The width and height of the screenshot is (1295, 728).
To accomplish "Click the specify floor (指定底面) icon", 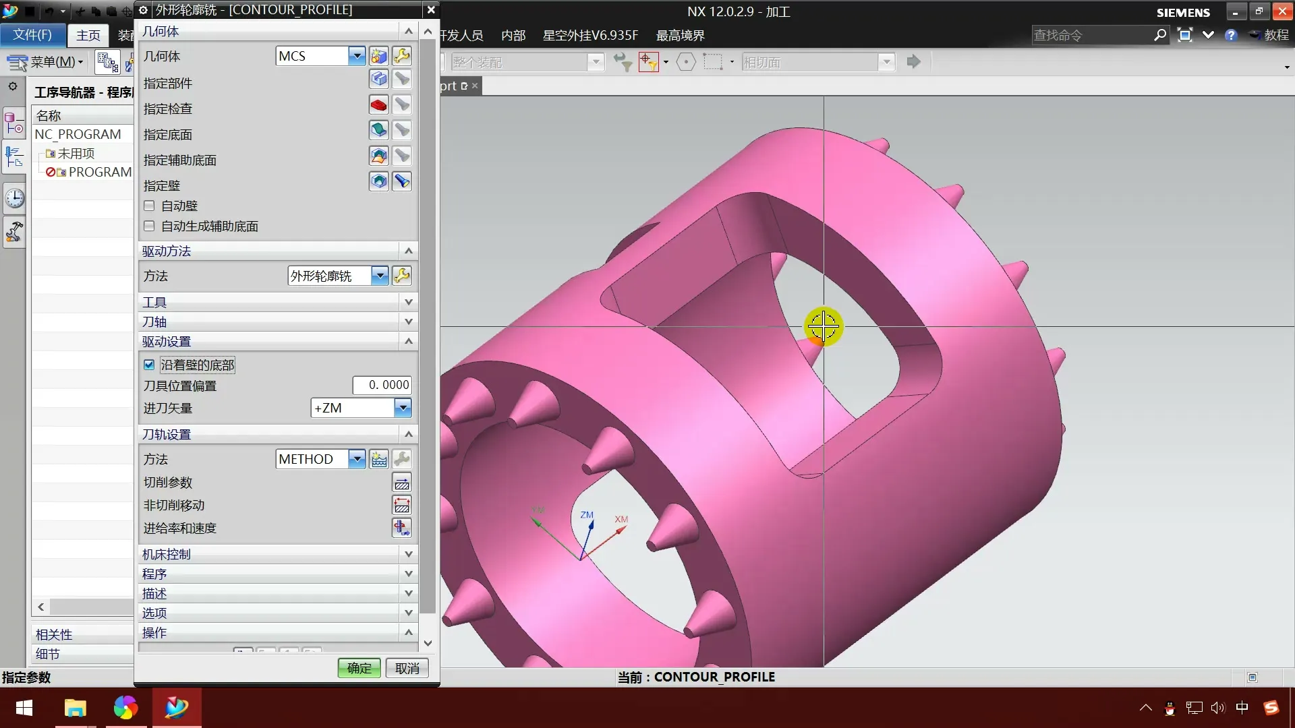I will tap(378, 130).
